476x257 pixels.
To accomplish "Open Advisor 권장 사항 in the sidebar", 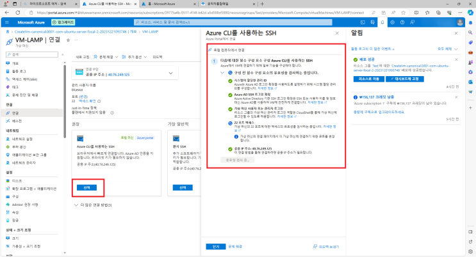I will tap(25, 205).
